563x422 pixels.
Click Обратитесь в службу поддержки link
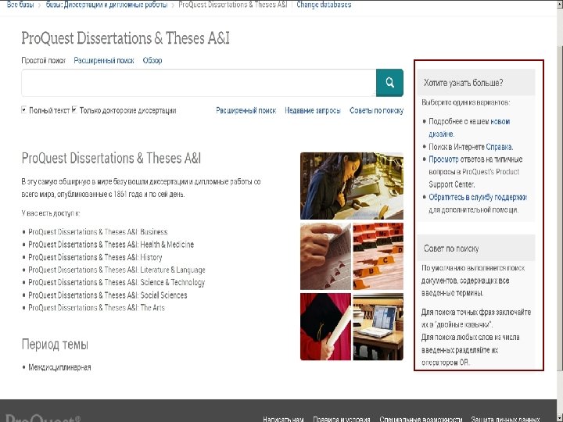pos(478,197)
